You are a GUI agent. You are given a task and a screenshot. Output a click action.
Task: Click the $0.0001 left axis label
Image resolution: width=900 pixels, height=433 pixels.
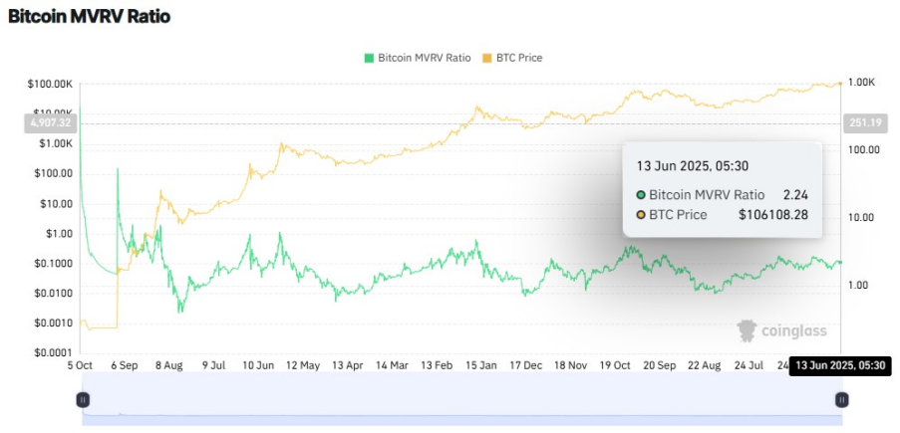pos(53,352)
